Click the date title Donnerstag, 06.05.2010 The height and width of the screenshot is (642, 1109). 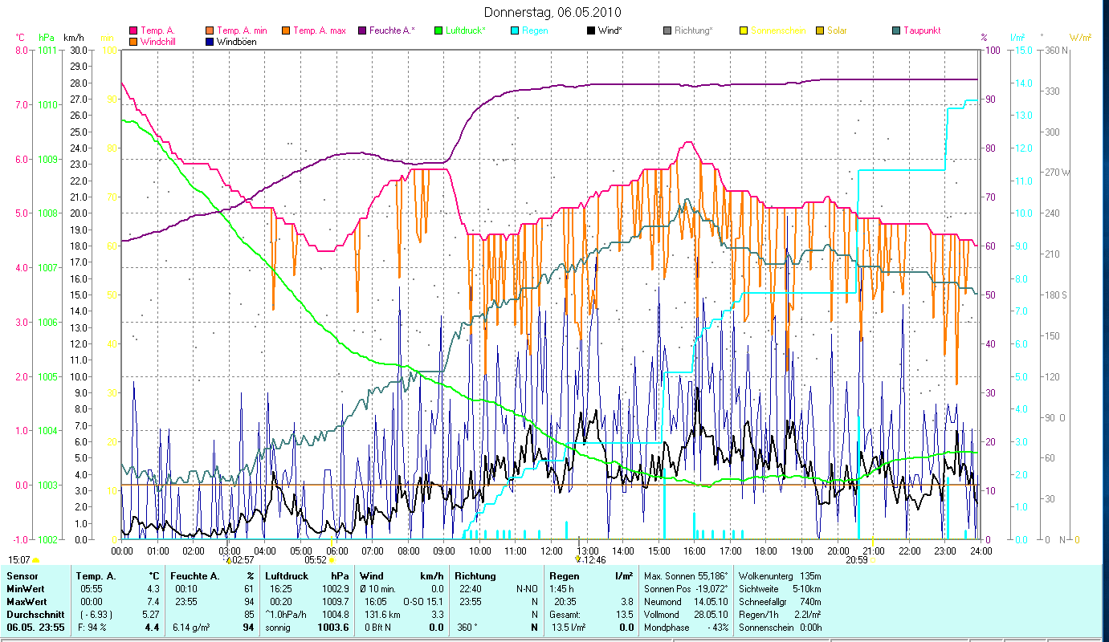pos(553,12)
